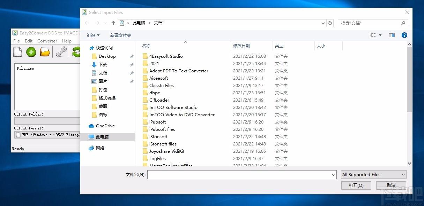Select 下载 in navigation pane
The image size is (424, 206).
(103, 64)
